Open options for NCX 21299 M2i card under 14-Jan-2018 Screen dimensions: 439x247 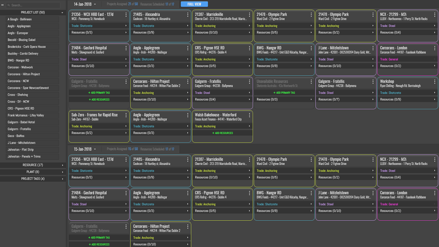(x=434, y=15)
